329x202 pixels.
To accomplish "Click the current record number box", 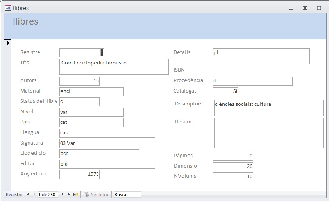I will (48, 195).
